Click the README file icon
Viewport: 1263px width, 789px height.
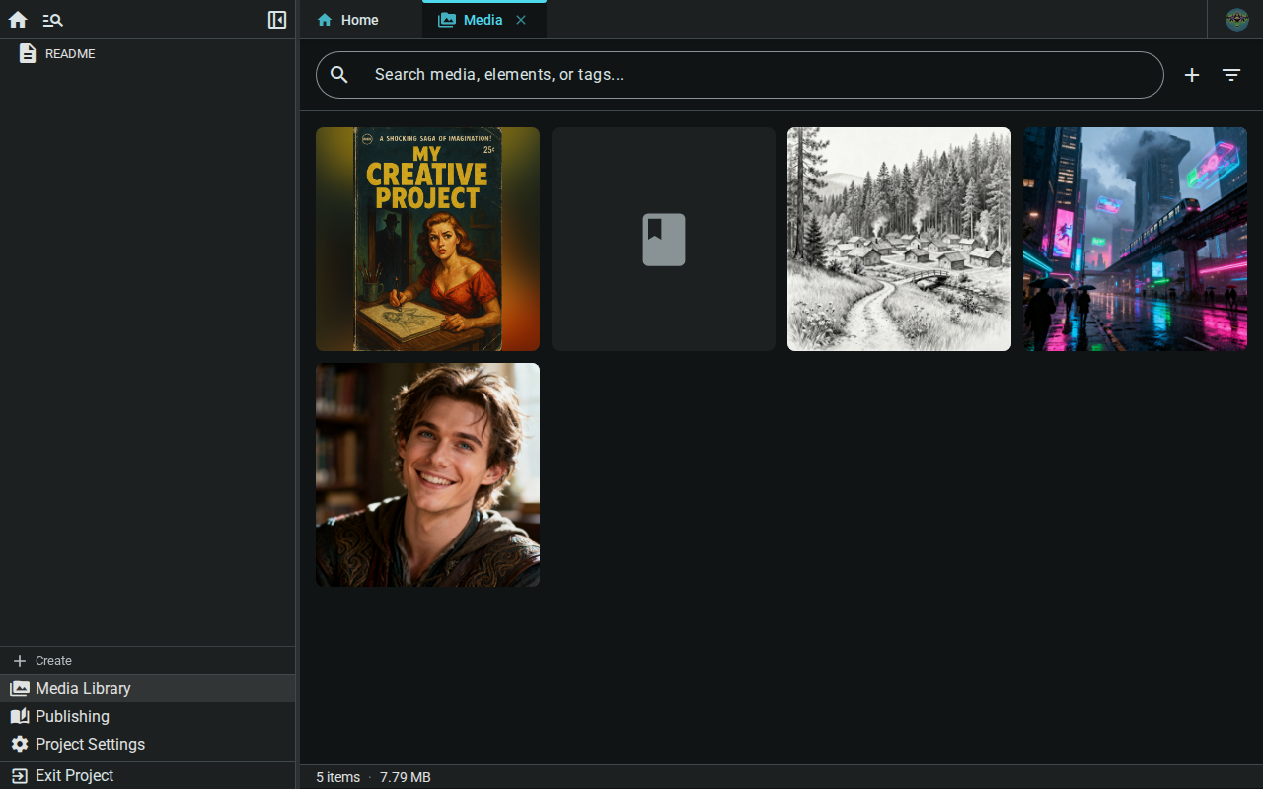click(x=28, y=54)
